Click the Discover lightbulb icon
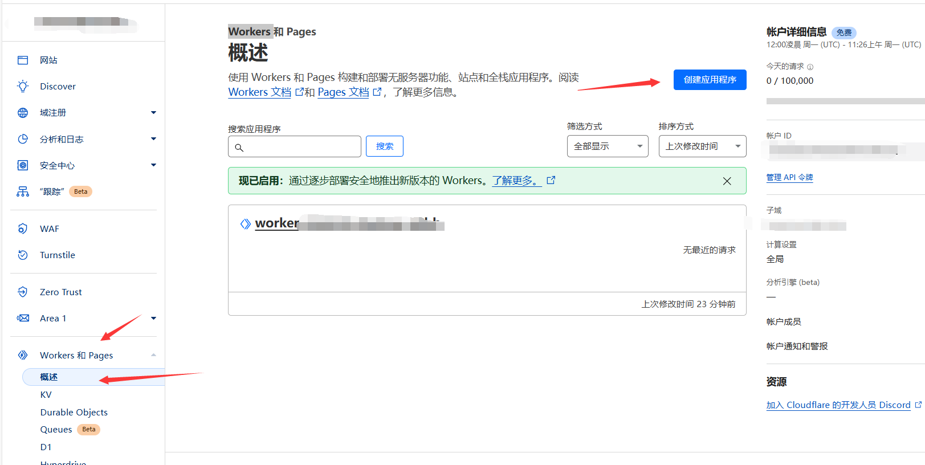The width and height of the screenshot is (925, 465). tap(23, 87)
